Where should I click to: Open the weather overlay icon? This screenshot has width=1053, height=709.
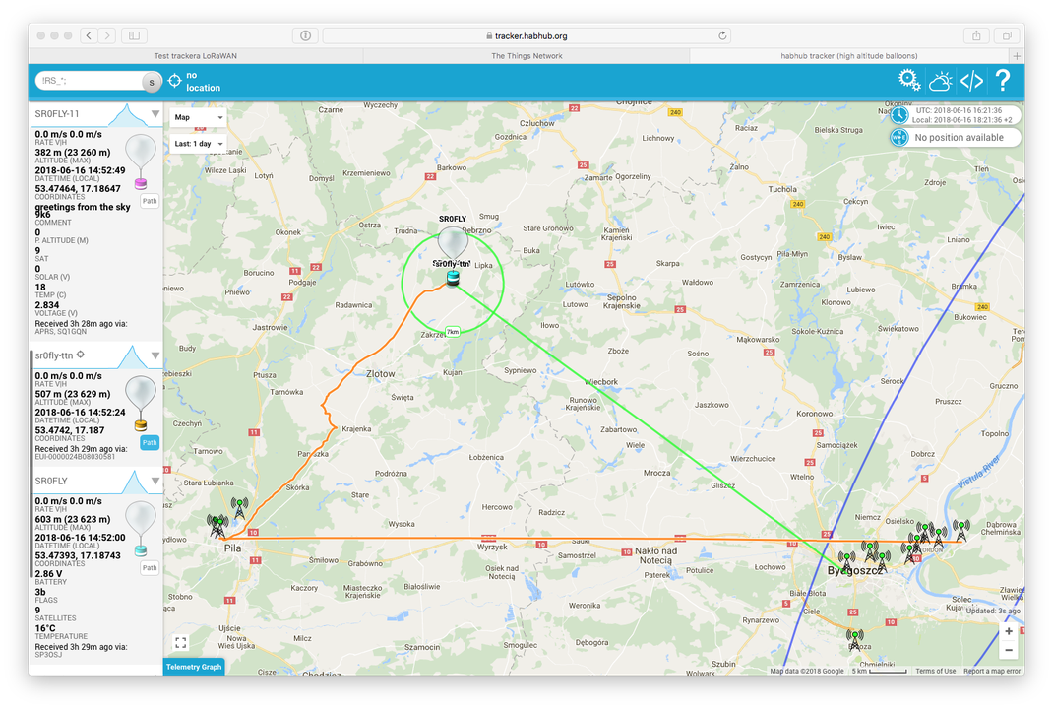pos(940,82)
